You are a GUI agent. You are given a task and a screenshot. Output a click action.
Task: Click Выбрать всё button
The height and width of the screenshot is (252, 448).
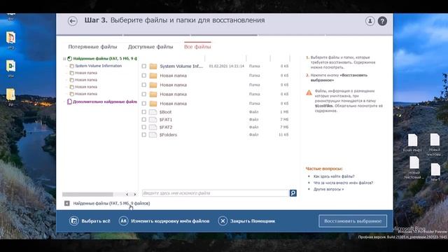(x=90, y=221)
